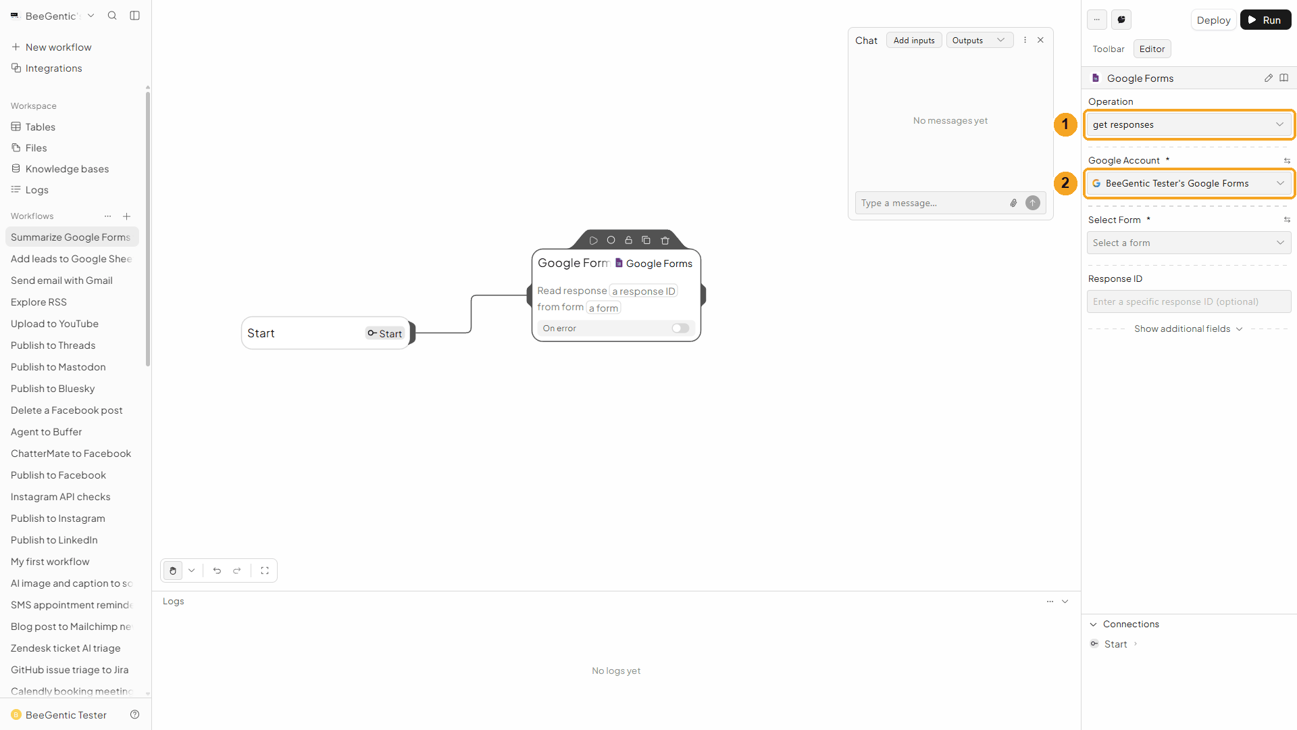Image resolution: width=1297 pixels, height=730 pixels.
Task: Open the help icon next to BeeGentic Tester
Action: (x=134, y=714)
